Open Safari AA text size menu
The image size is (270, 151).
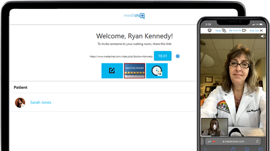coord(209,142)
